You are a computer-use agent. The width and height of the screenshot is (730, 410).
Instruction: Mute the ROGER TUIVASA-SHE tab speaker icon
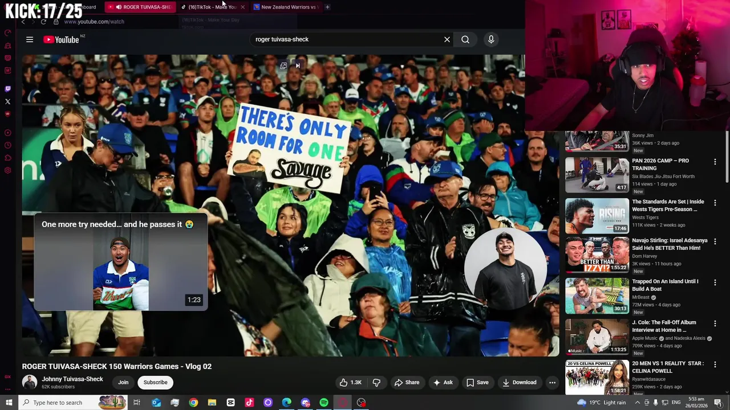(x=119, y=7)
